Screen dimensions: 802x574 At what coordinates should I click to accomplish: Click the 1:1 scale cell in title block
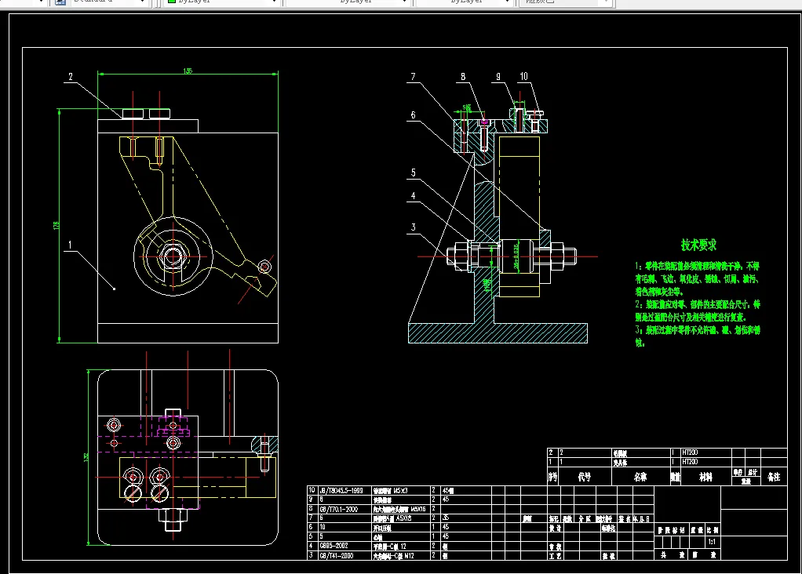tap(711, 541)
